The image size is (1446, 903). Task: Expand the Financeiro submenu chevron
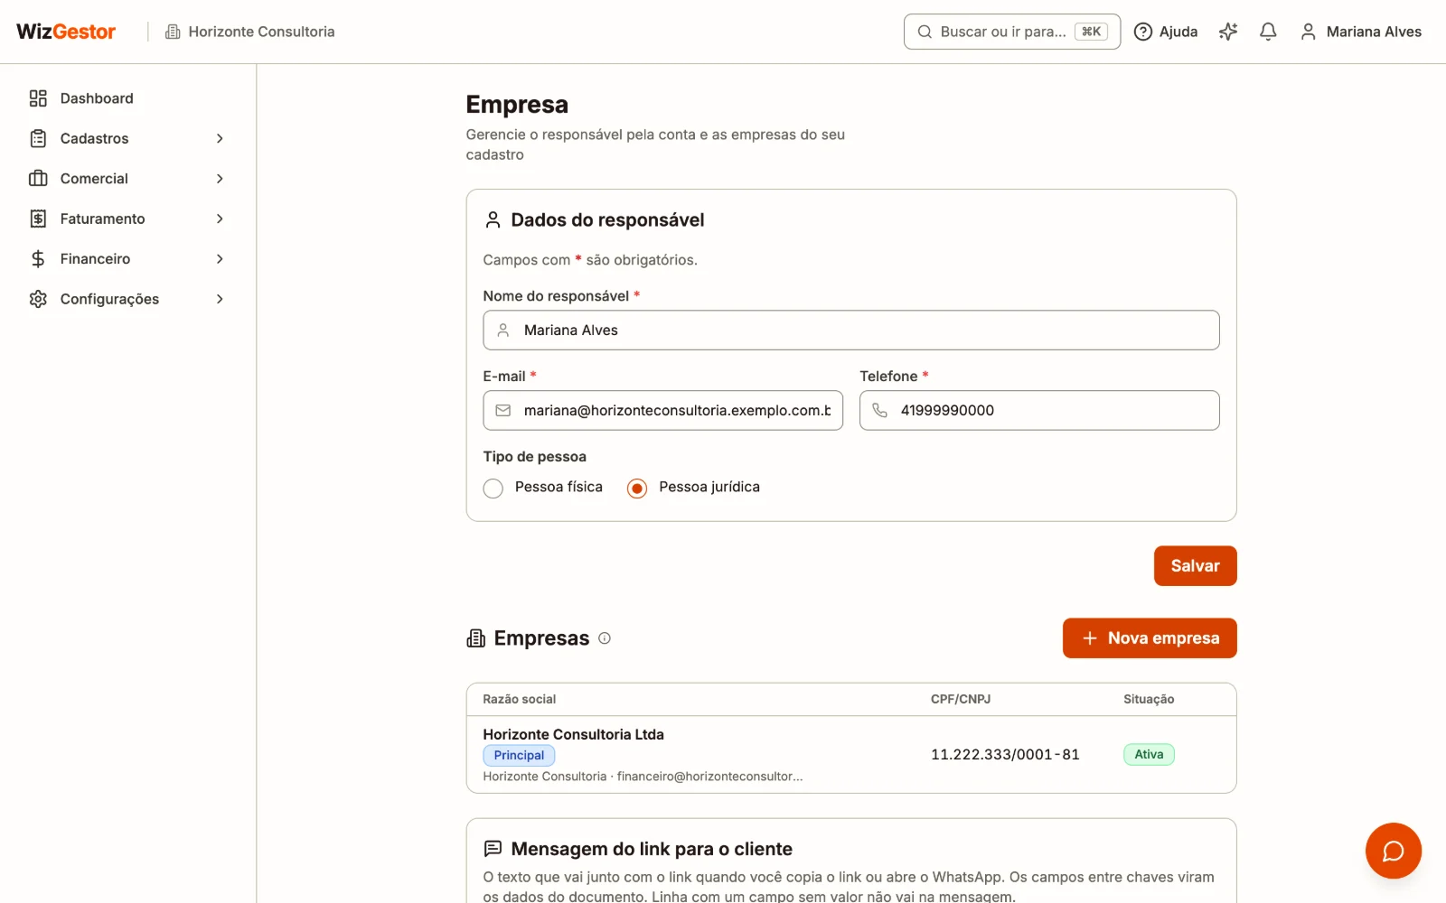(x=220, y=259)
